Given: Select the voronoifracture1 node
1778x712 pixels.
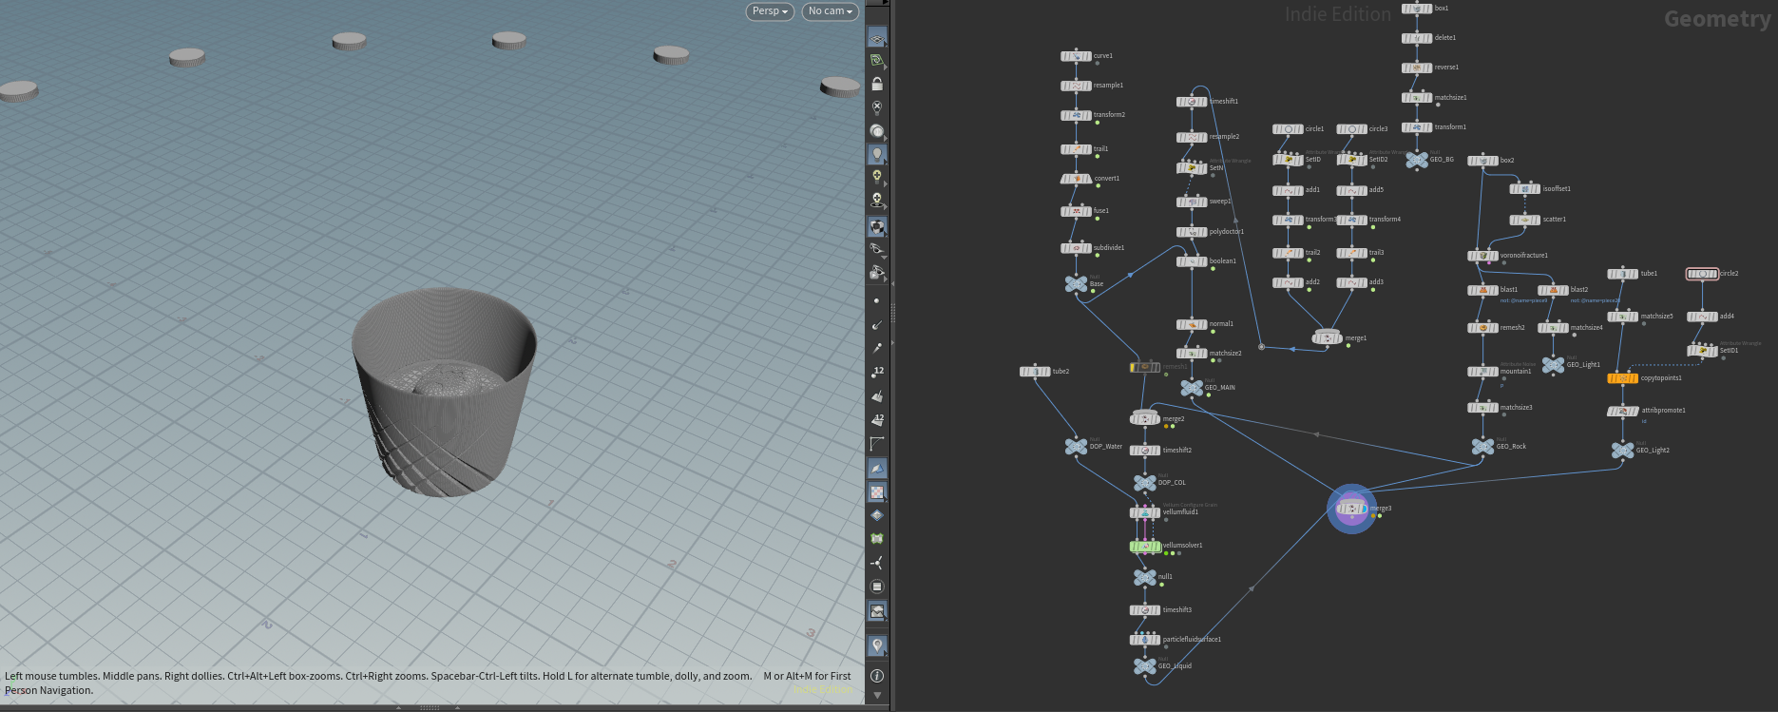Looking at the screenshot, I should (x=1482, y=256).
